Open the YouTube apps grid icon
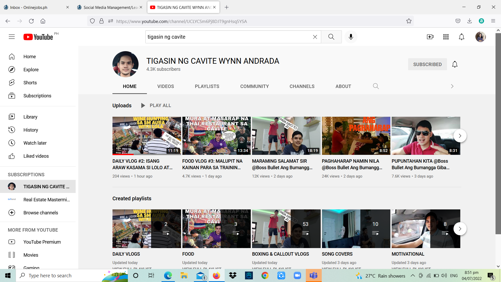The height and width of the screenshot is (282, 501). coord(446,37)
